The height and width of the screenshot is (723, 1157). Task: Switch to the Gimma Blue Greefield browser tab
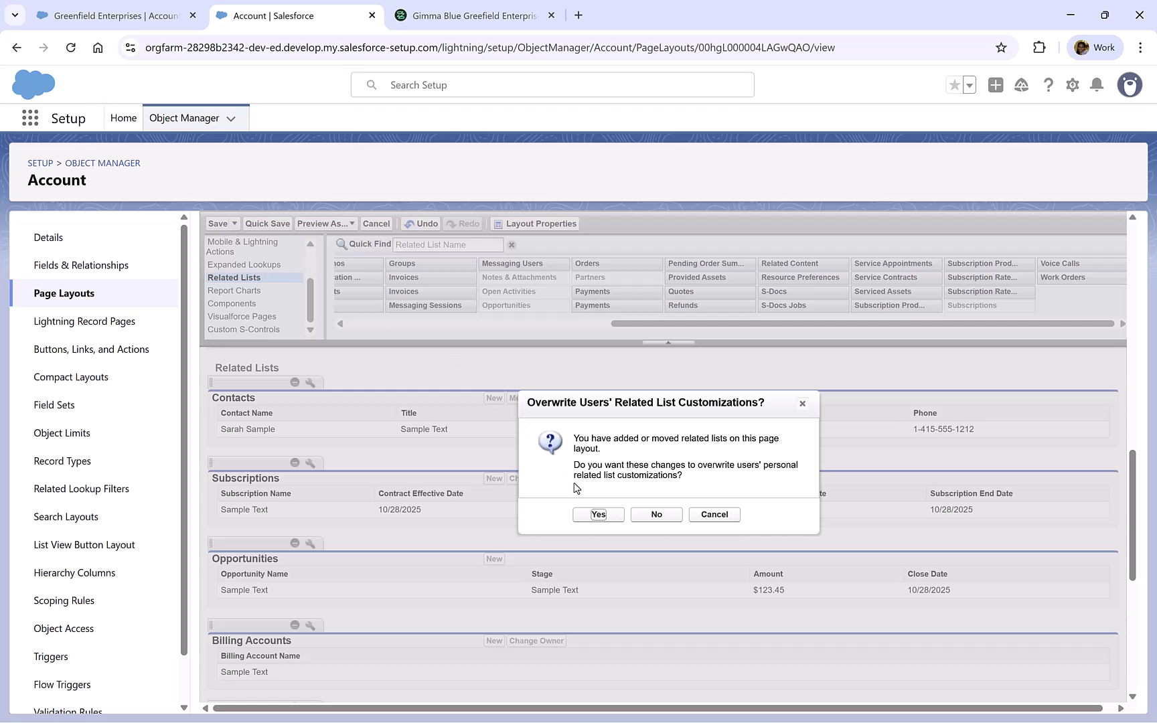click(469, 15)
